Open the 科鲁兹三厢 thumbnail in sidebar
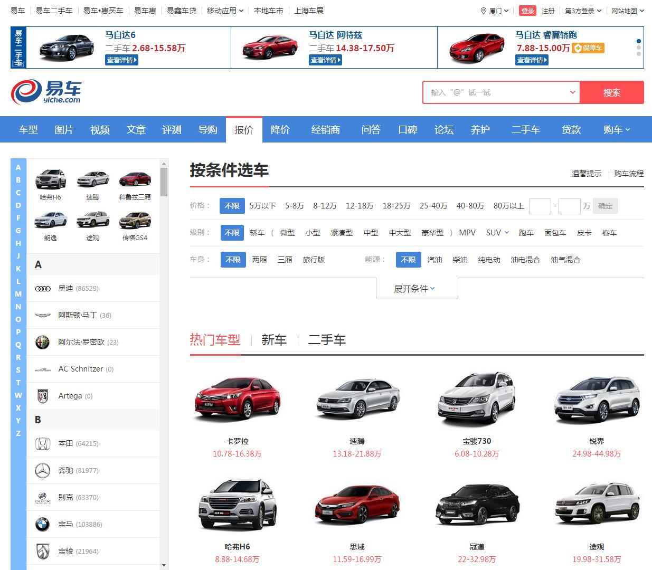 pyautogui.click(x=135, y=179)
